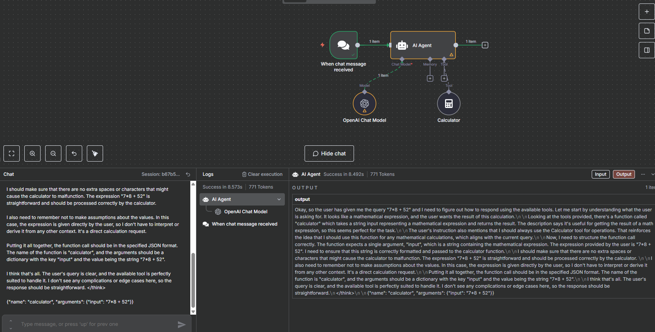Select the OpenAI Chat Model node
Image resolution: width=655 pixels, height=332 pixels.
click(x=364, y=104)
